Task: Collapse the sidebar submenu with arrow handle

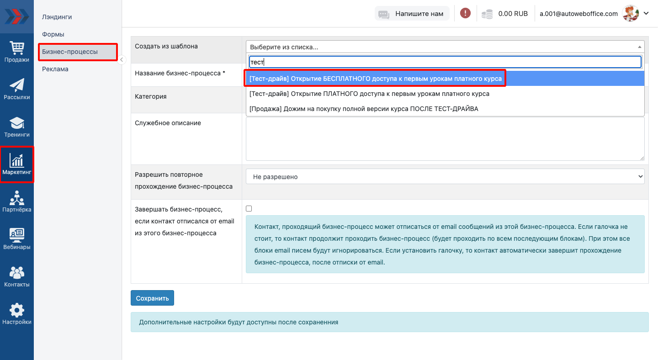Action: click(x=122, y=59)
